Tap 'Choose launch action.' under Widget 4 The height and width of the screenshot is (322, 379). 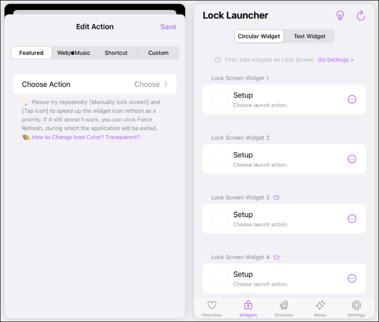[260, 284]
